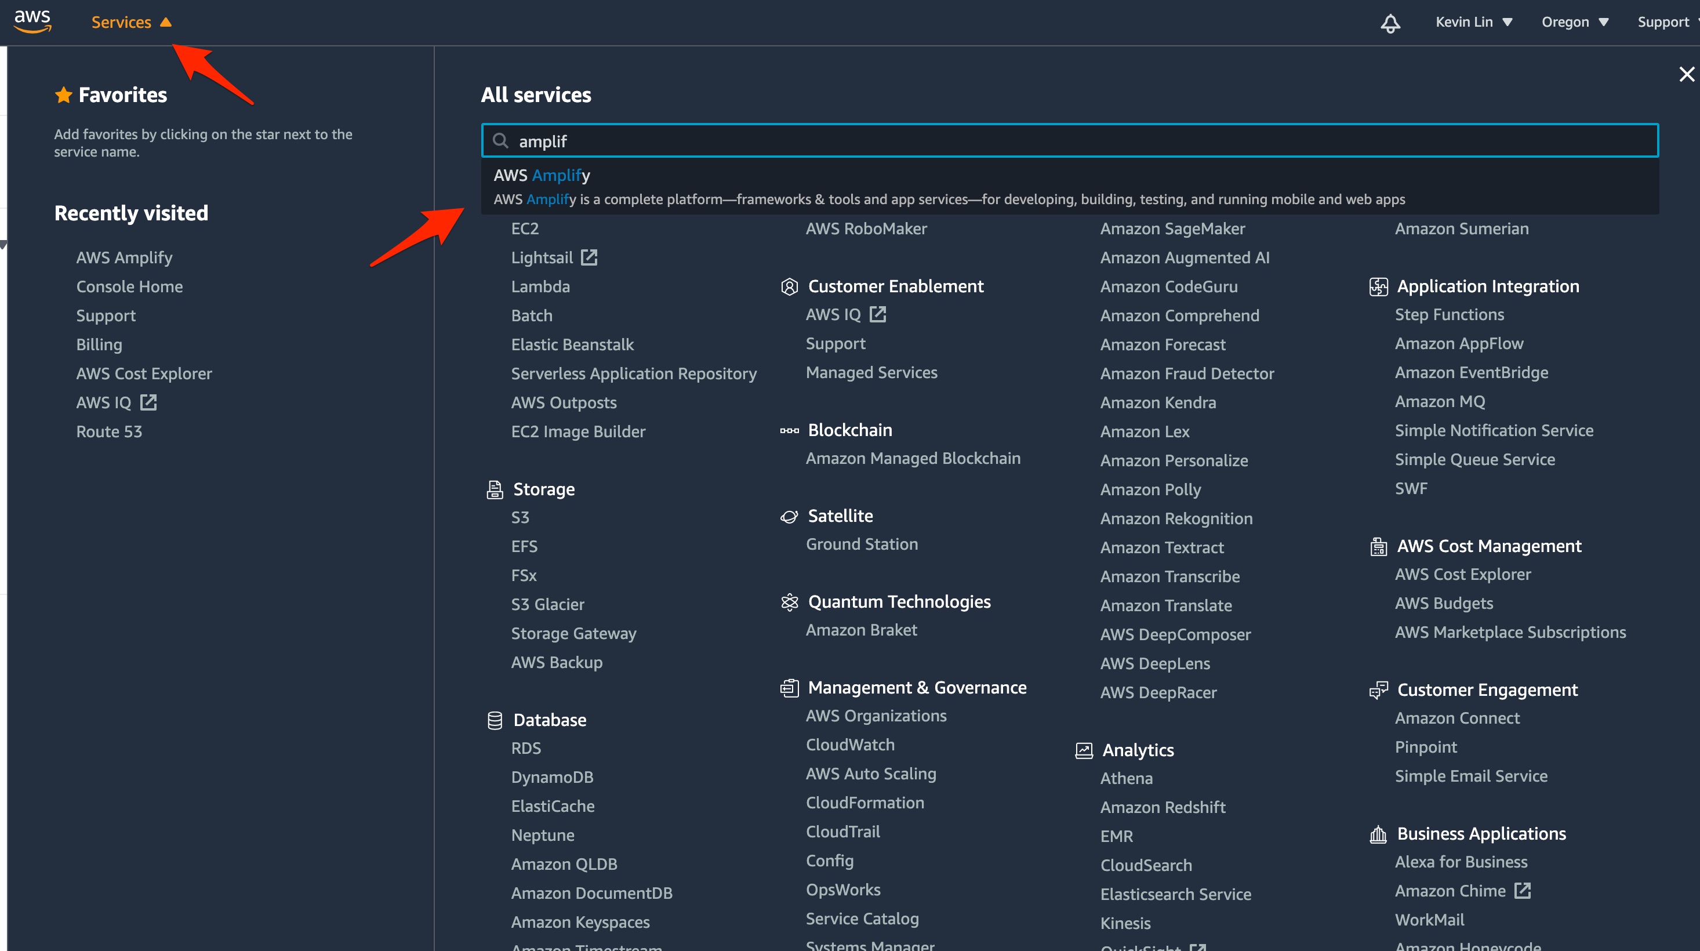Open the Kevin Lin account dropdown
Image resolution: width=1700 pixels, height=951 pixels.
pos(1473,23)
